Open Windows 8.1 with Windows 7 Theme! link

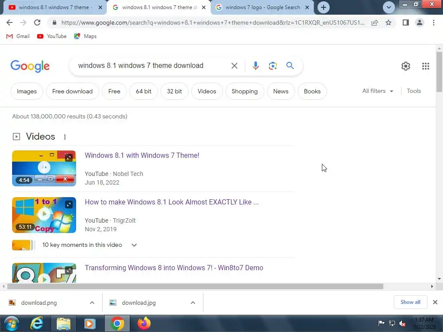(x=142, y=155)
